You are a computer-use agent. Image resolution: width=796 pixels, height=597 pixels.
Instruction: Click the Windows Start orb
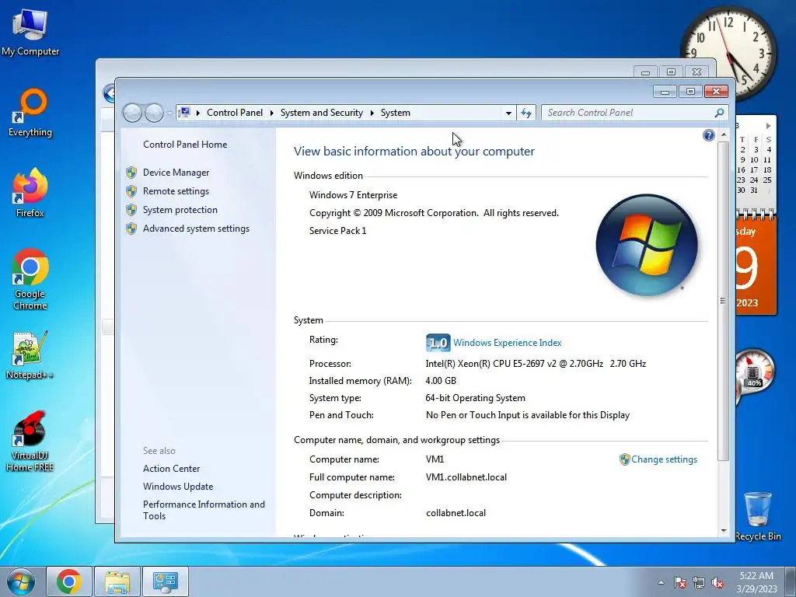tap(21, 581)
